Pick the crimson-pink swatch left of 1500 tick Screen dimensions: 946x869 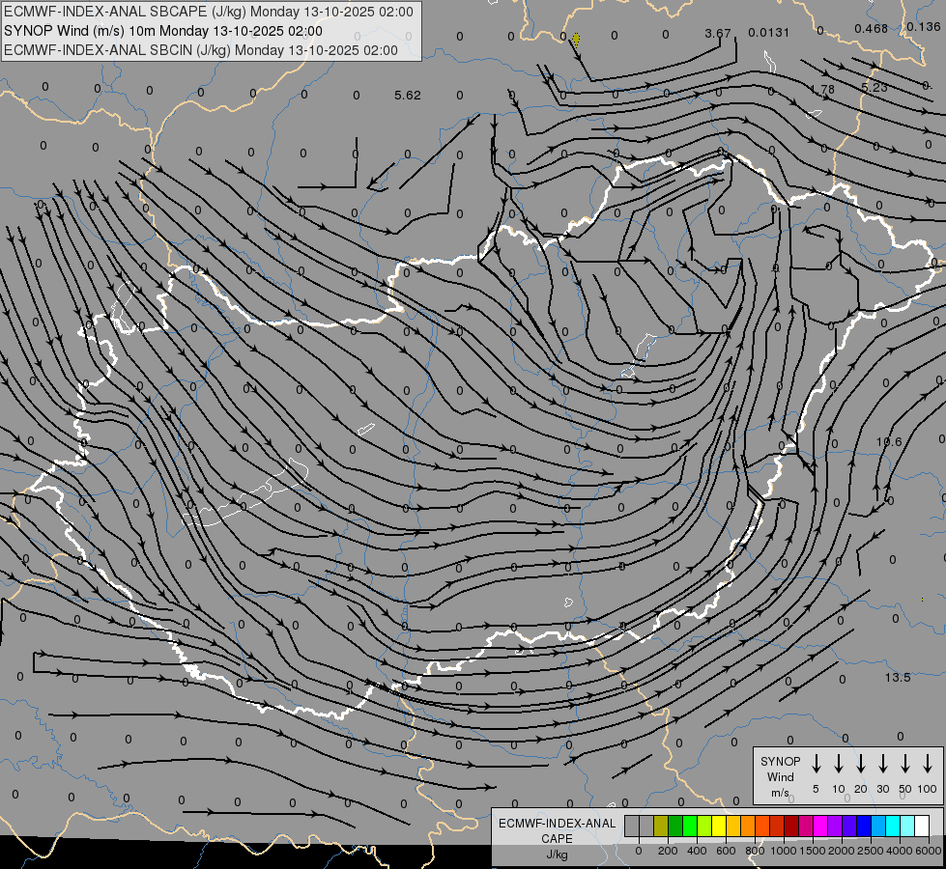pos(806,826)
